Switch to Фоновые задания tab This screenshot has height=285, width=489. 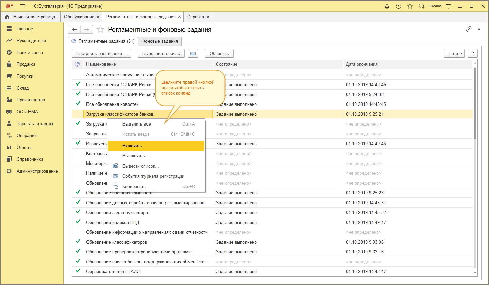point(160,41)
